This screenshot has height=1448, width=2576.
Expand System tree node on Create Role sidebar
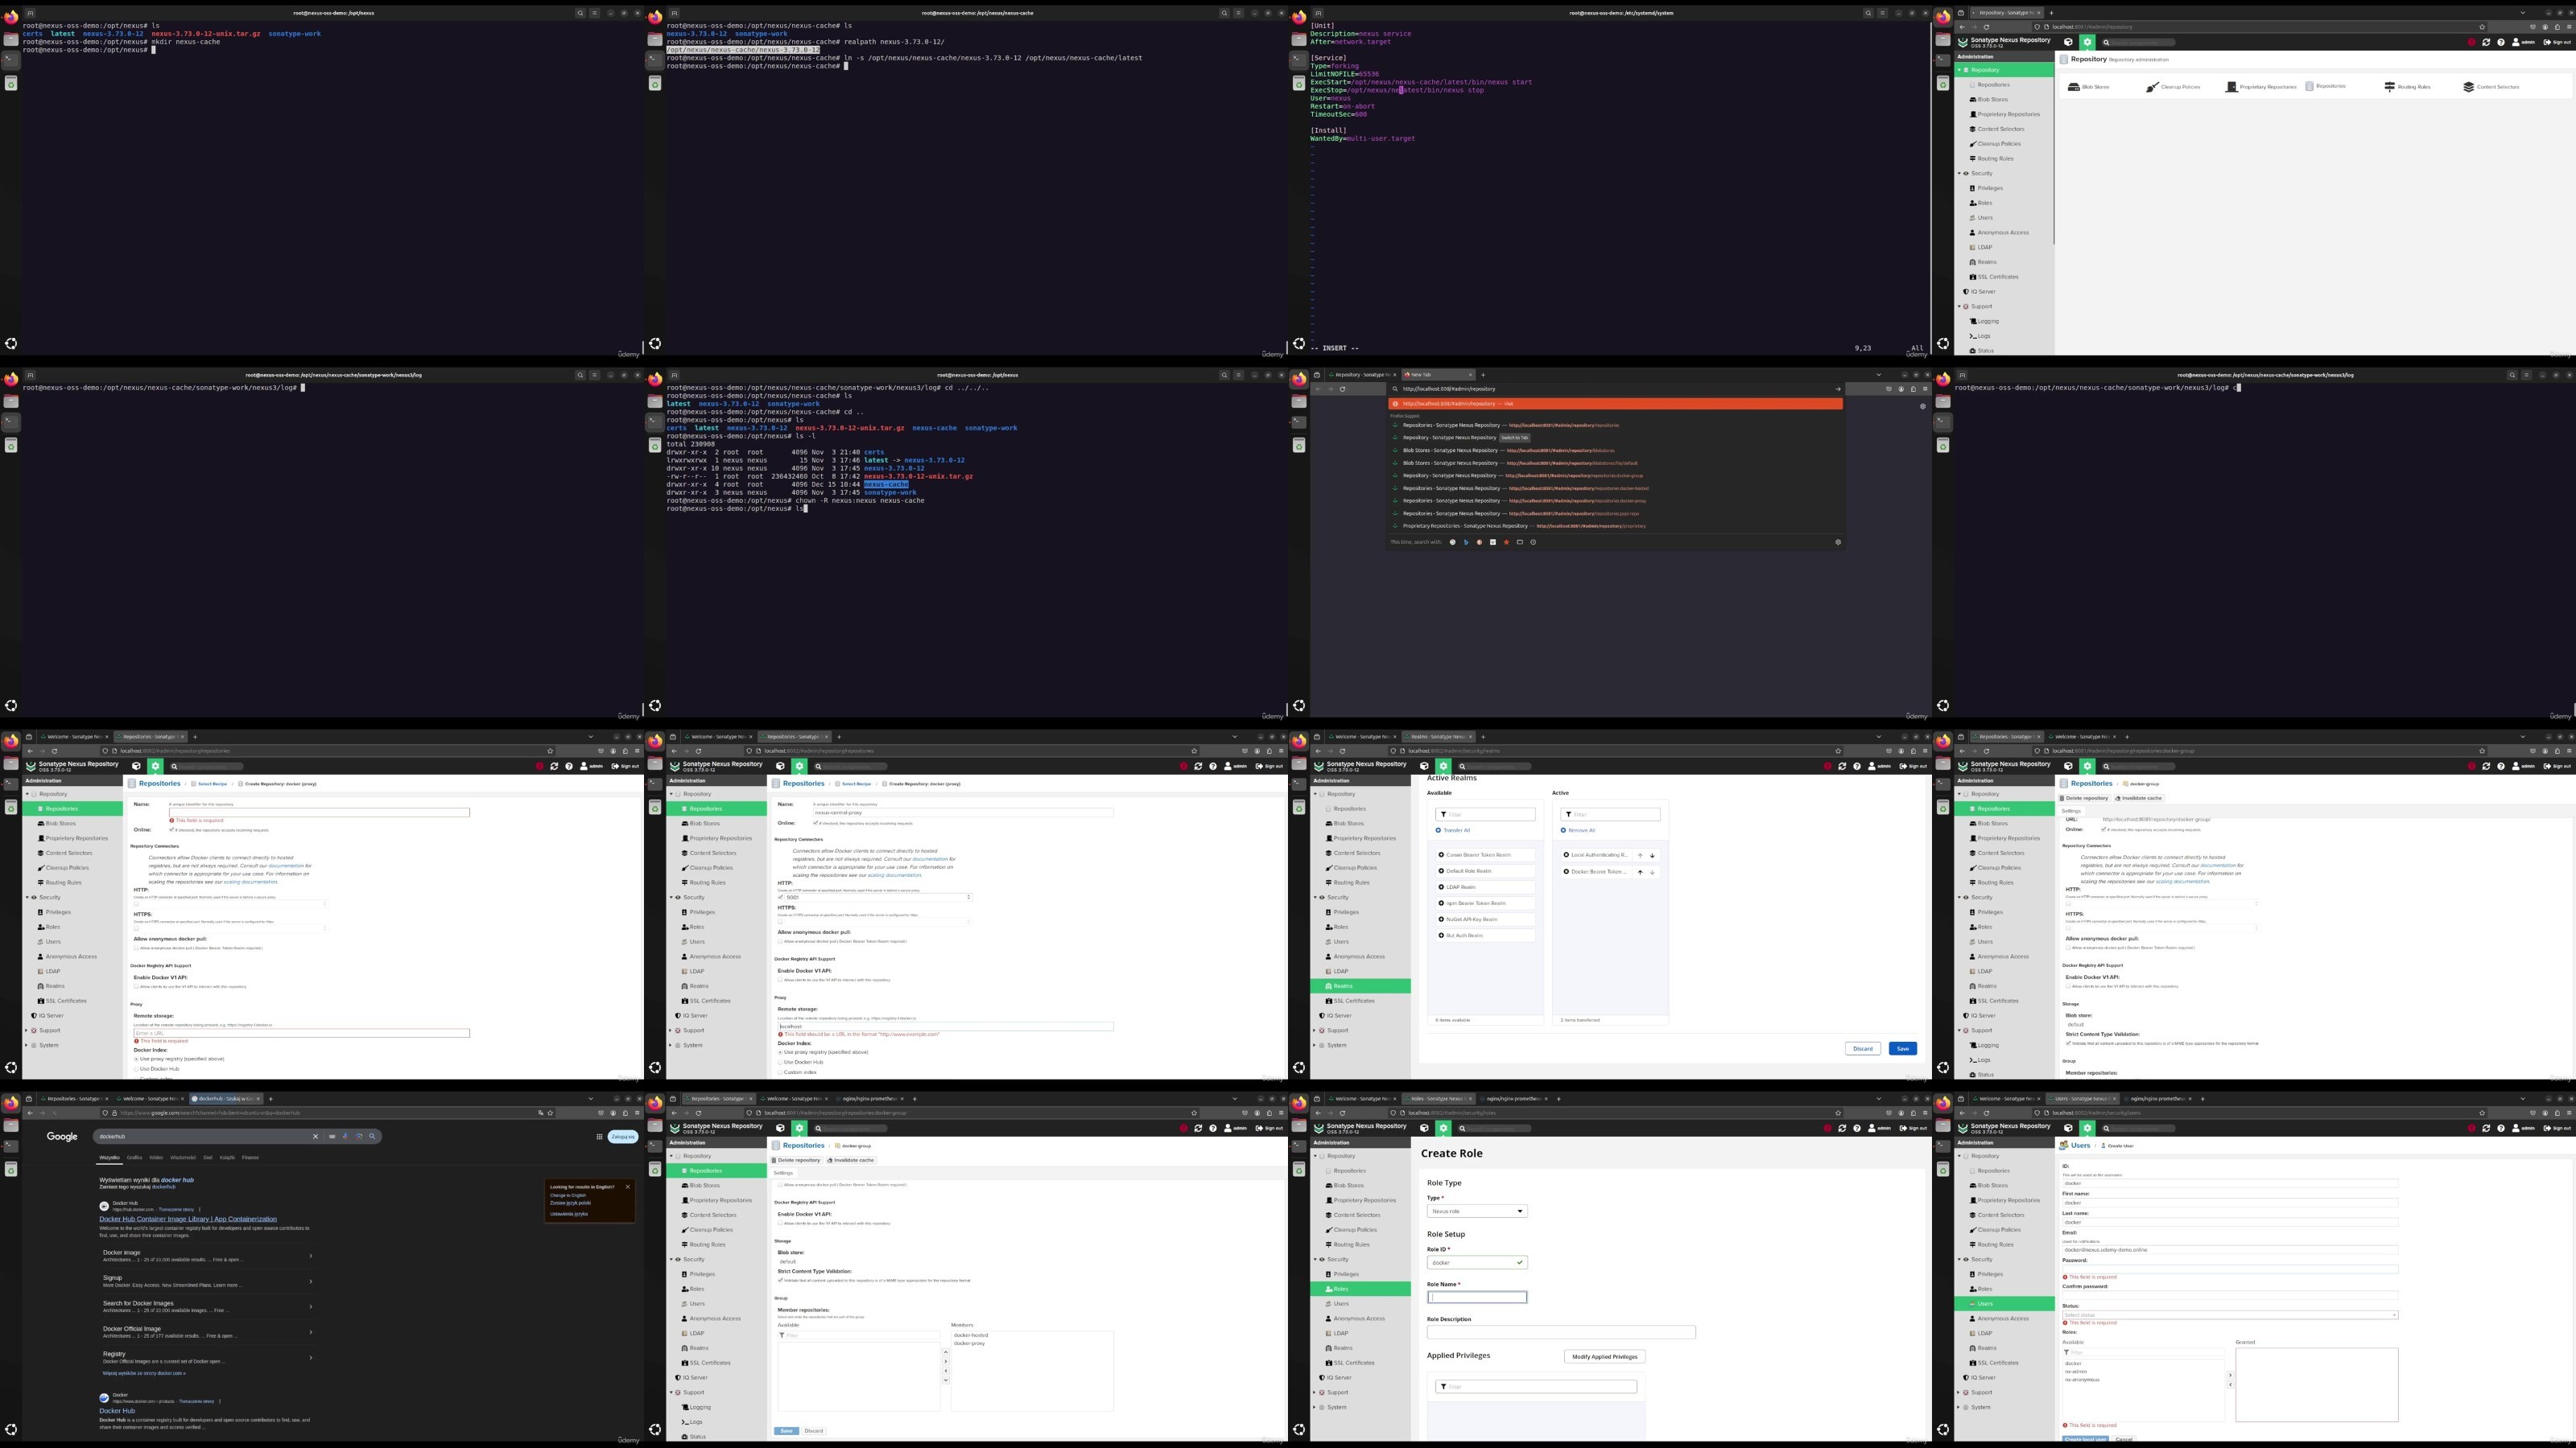click(1315, 1407)
